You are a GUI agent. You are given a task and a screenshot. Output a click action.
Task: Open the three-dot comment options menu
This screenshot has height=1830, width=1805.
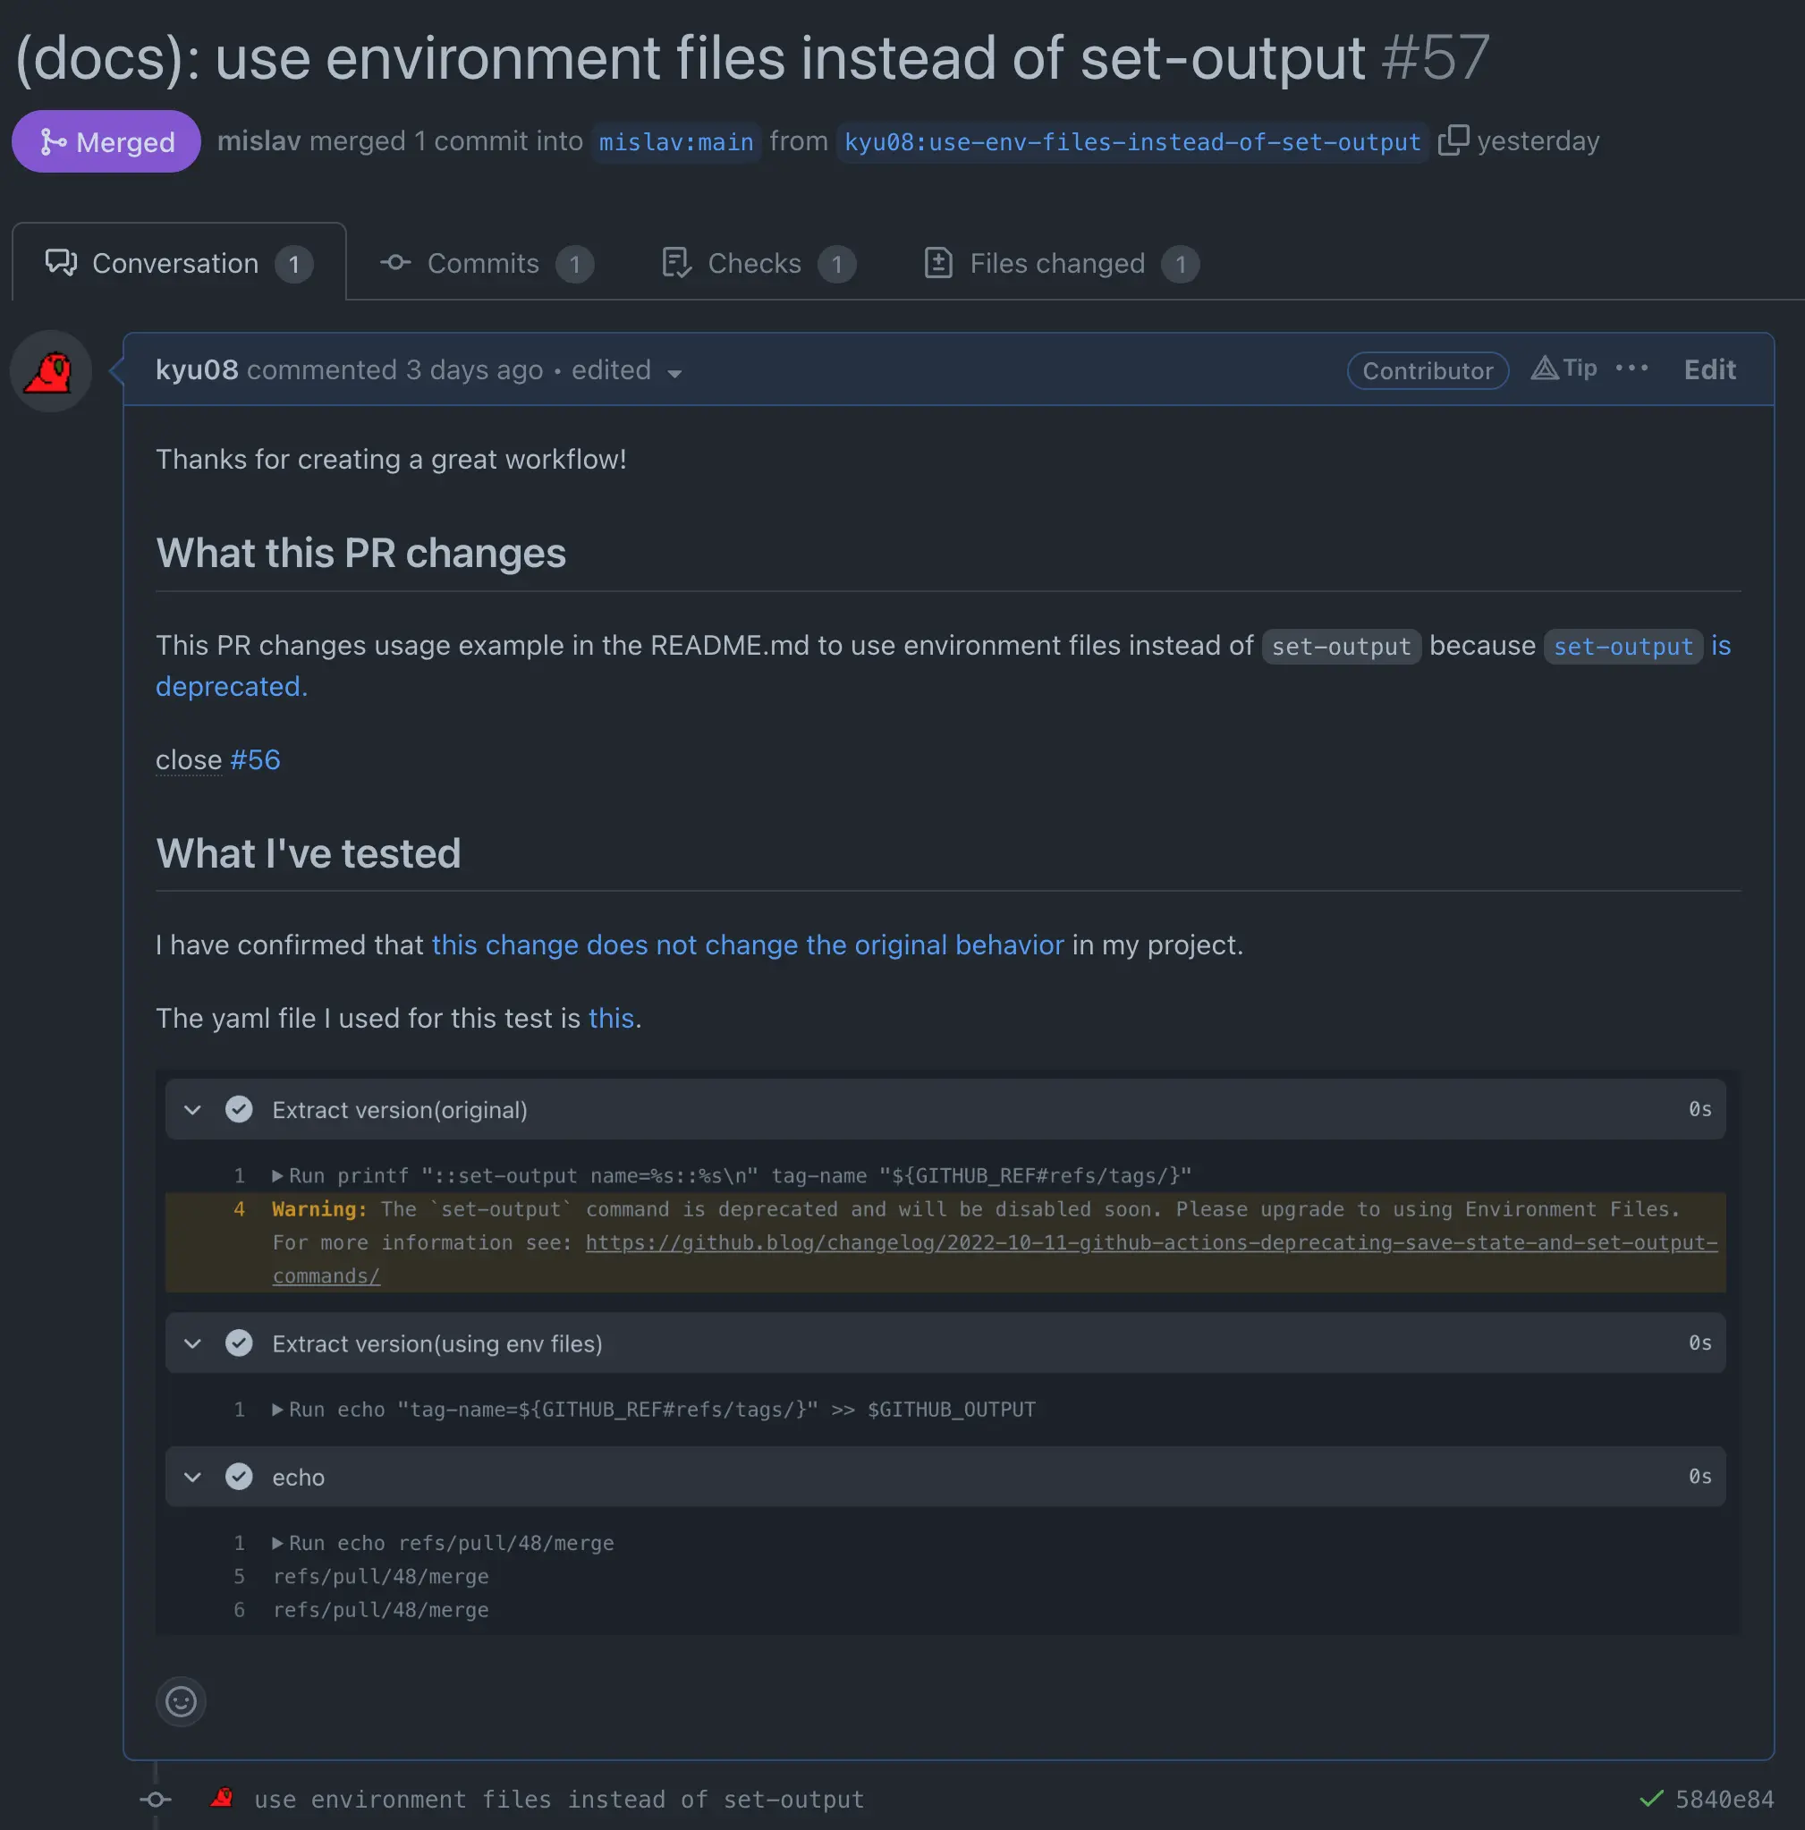1631,369
